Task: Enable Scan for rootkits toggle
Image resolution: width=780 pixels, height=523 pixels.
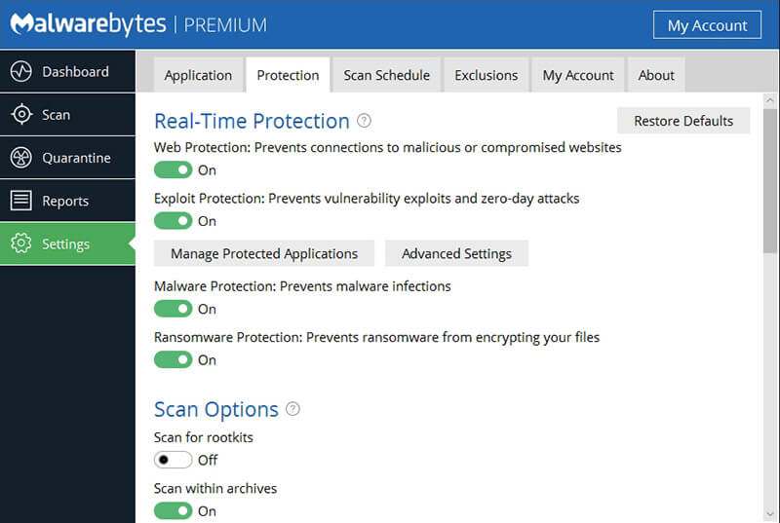Action: (174, 460)
